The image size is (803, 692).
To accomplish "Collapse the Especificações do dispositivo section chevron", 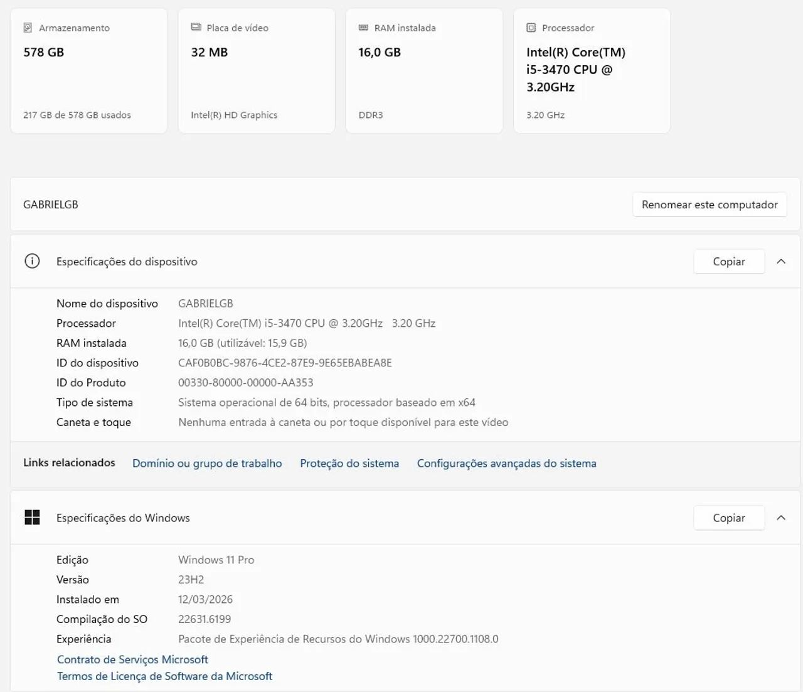I will coord(781,262).
